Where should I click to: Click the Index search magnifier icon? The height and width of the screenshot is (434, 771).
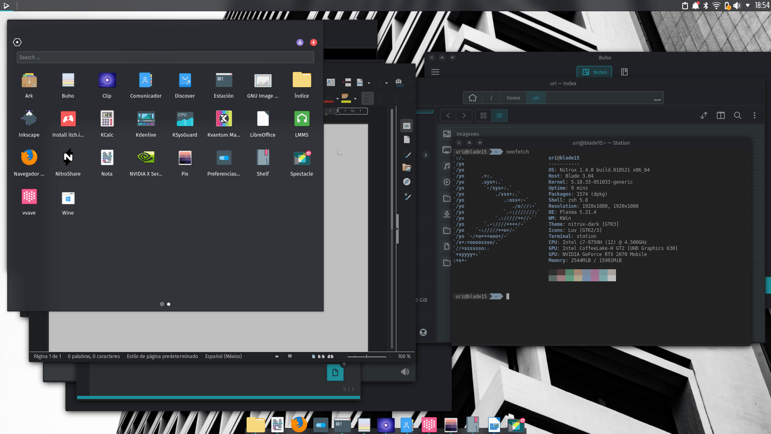tap(737, 116)
